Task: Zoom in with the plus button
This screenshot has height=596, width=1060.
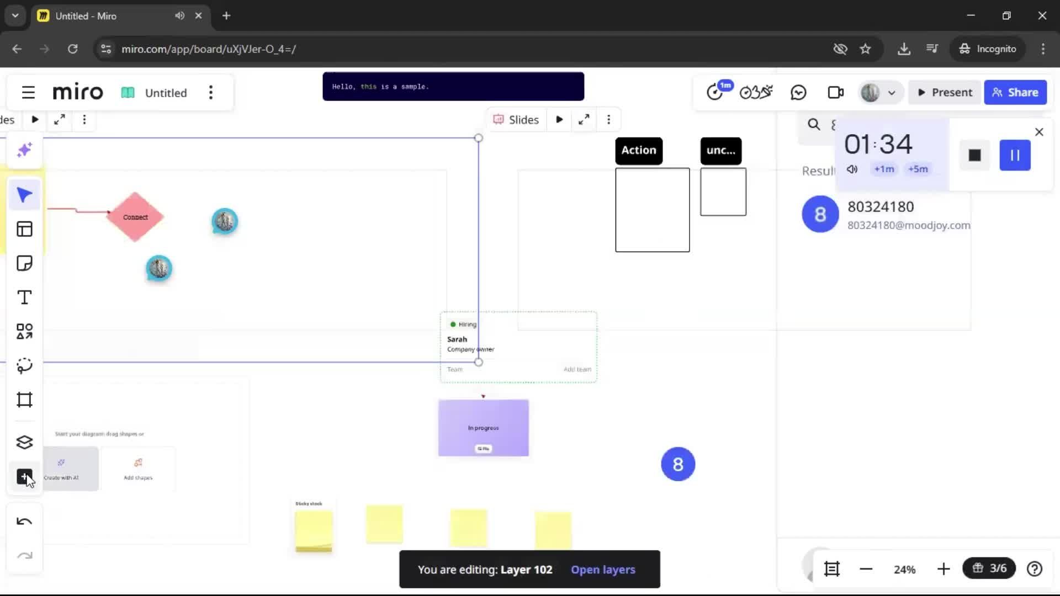Action: point(944,569)
